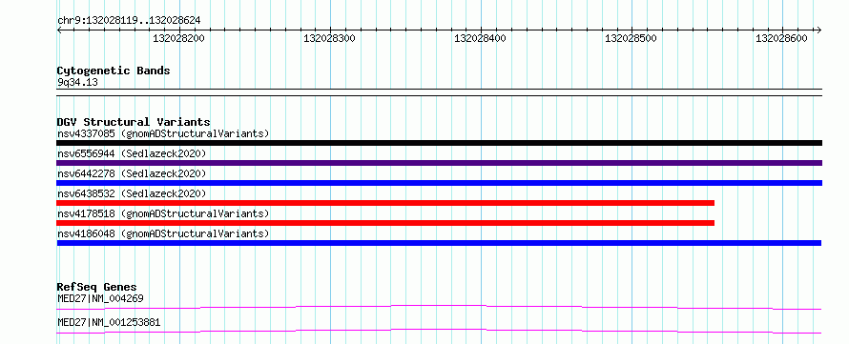Click the 9q34.13 band label
This screenshot has height=344, width=849.
pyautogui.click(x=77, y=82)
